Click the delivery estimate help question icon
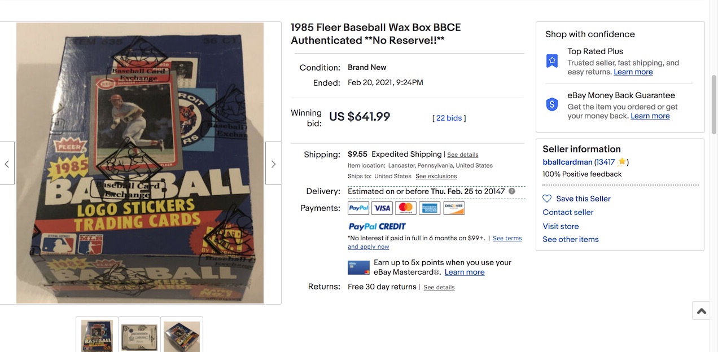718x352 pixels. tap(512, 191)
